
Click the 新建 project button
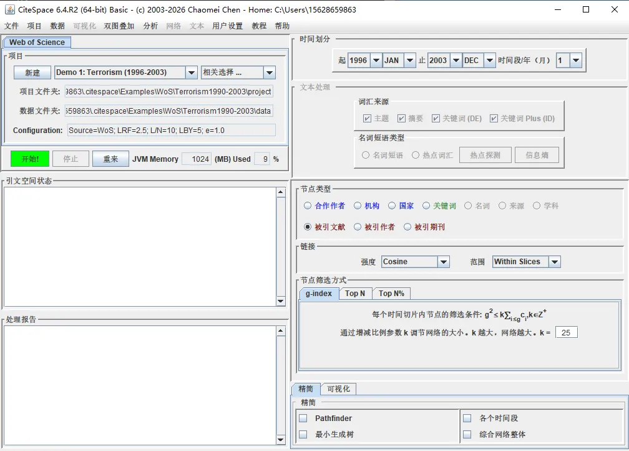coord(32,72)
